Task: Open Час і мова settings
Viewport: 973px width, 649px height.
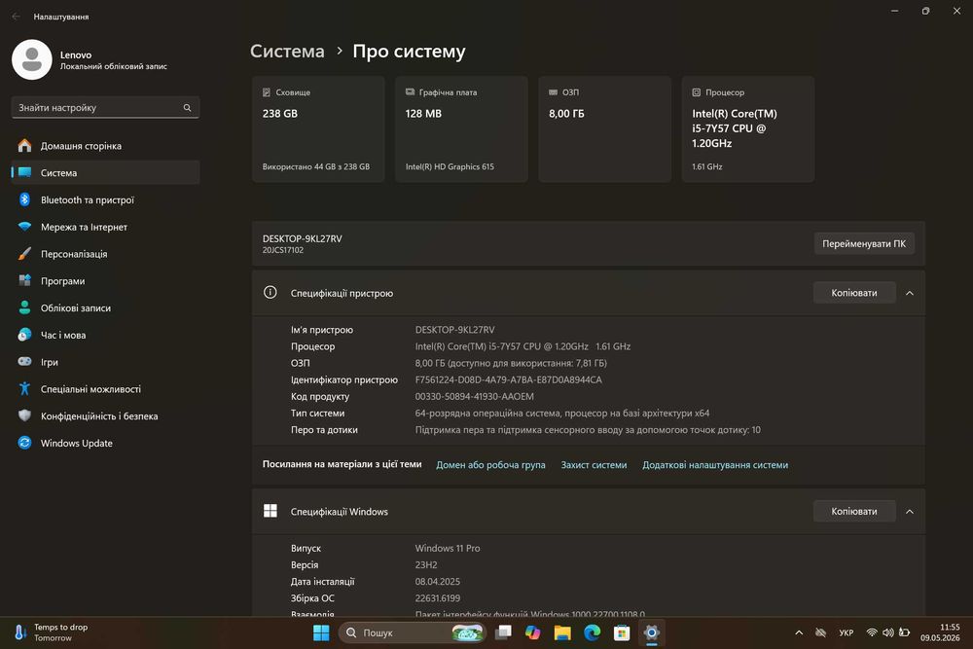Action: (105, 335)
